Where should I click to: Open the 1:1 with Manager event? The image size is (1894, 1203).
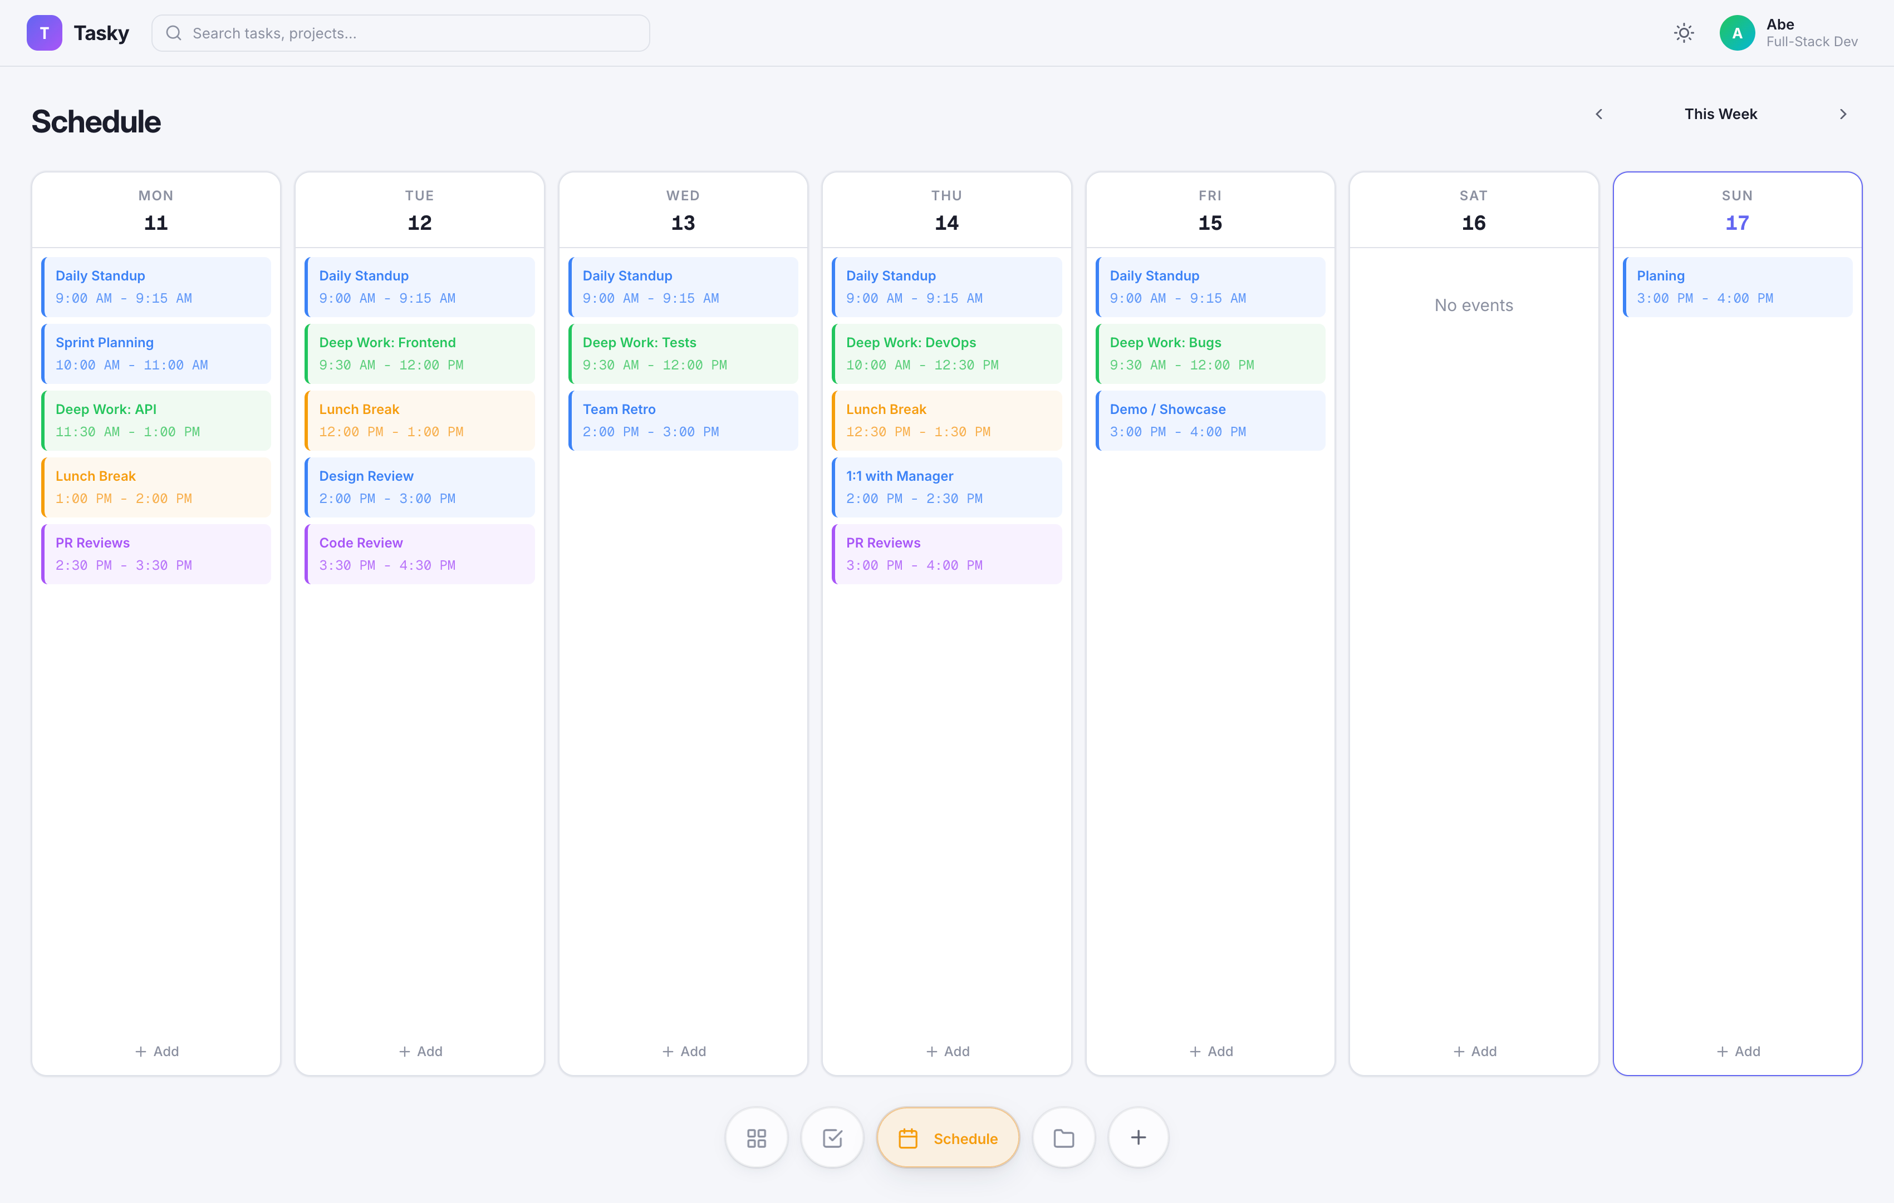pyautogui.click(x=947, y=487)
